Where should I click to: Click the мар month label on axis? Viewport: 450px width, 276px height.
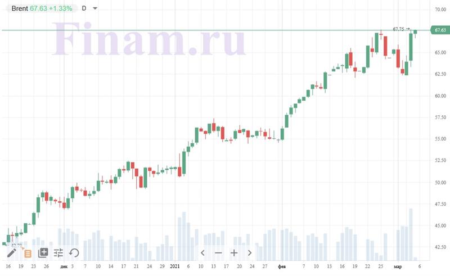398,266
